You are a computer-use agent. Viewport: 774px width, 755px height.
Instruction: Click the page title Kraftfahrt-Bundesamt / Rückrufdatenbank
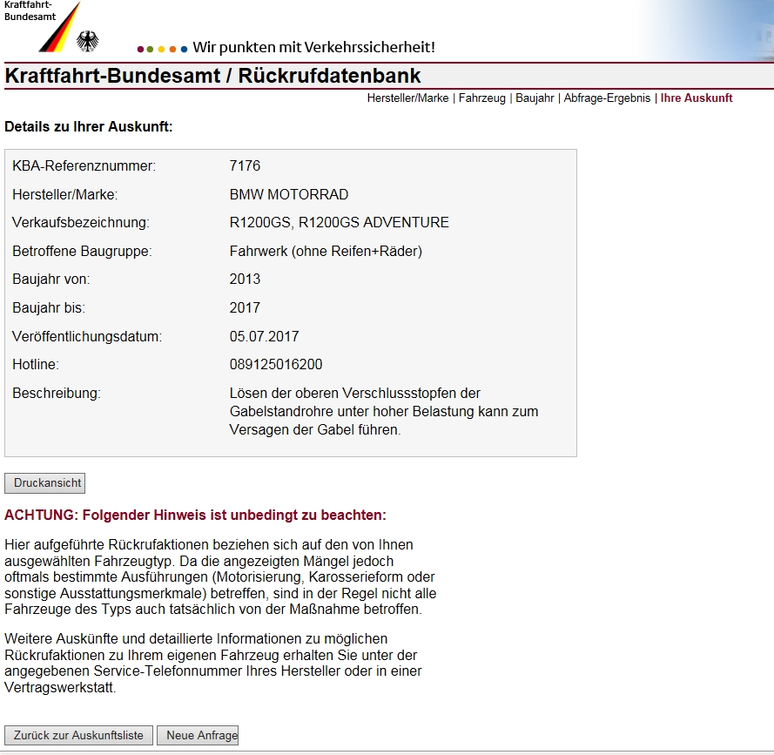tap(212, 76)
